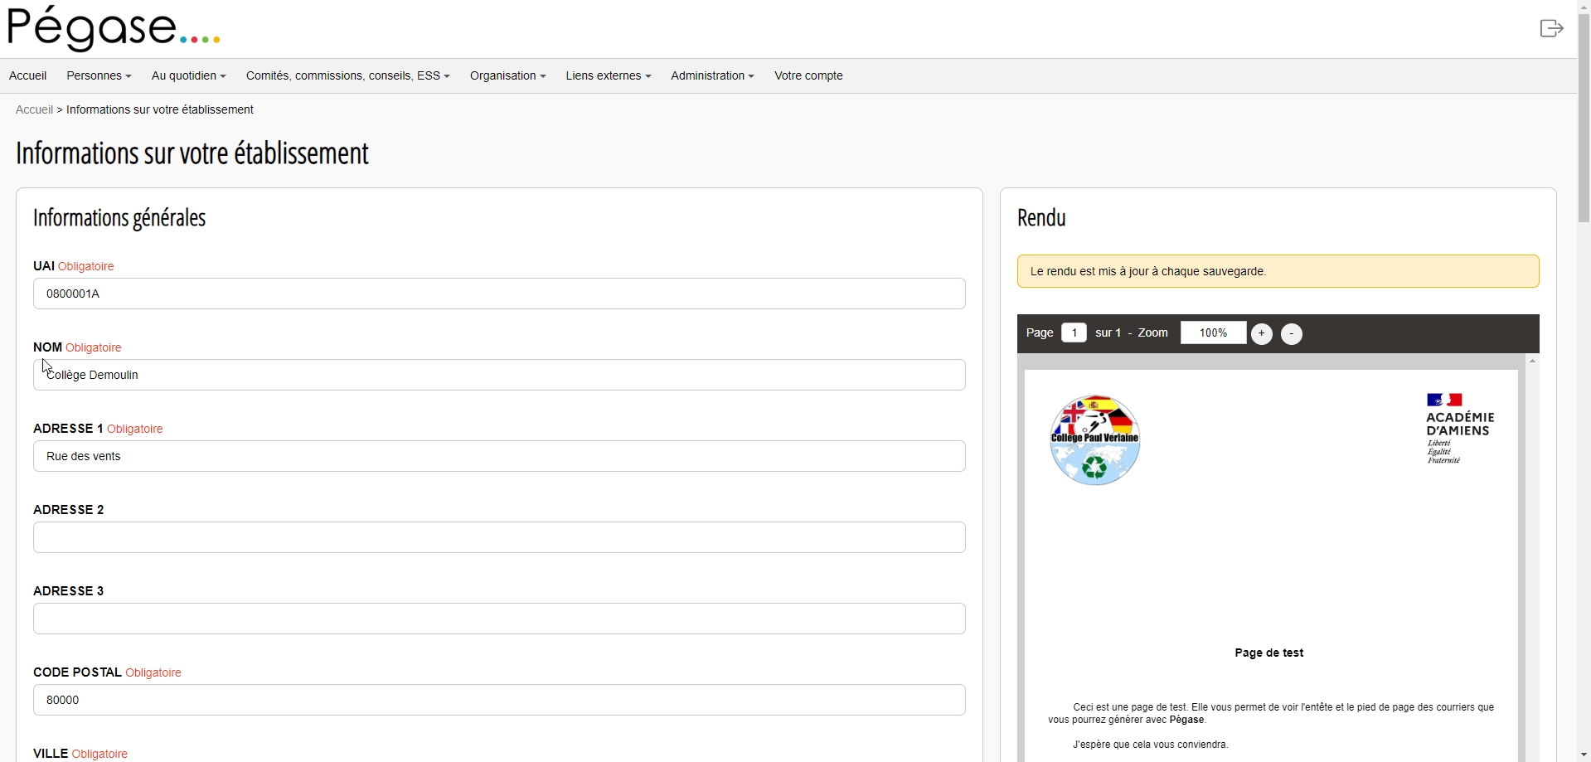Click the Collège Paul Verlaine logo in preview
Viewport: 1591px width, 762px height.
(1094, 440)
